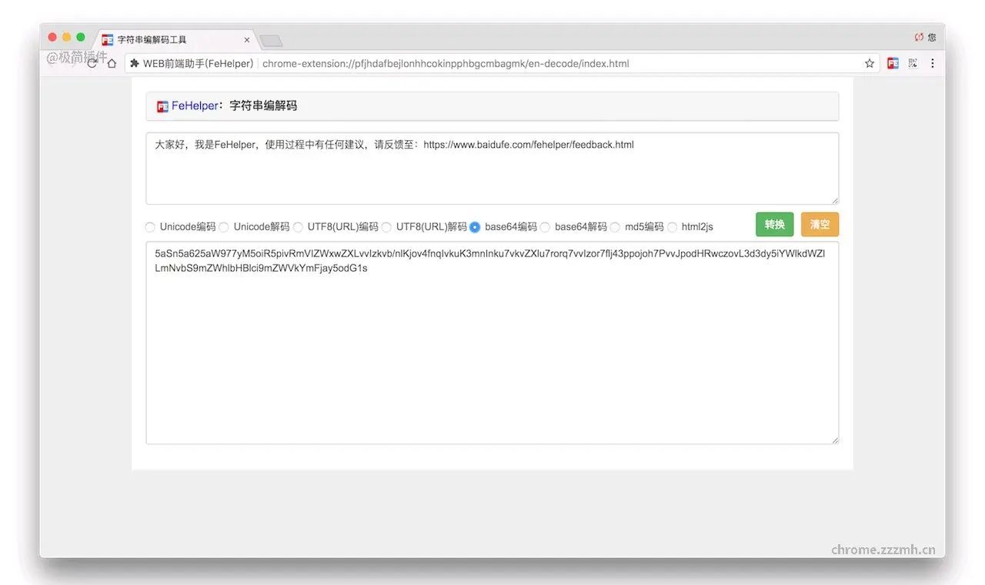Choose UTF8(URL)解码 radio option
Screen dimensions: 985x585
(x=386, y=227)
